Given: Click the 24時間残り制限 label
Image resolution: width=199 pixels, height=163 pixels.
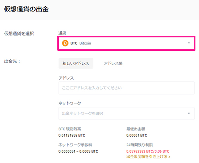Looking at the screenshot, I should [x=140, y=145].
